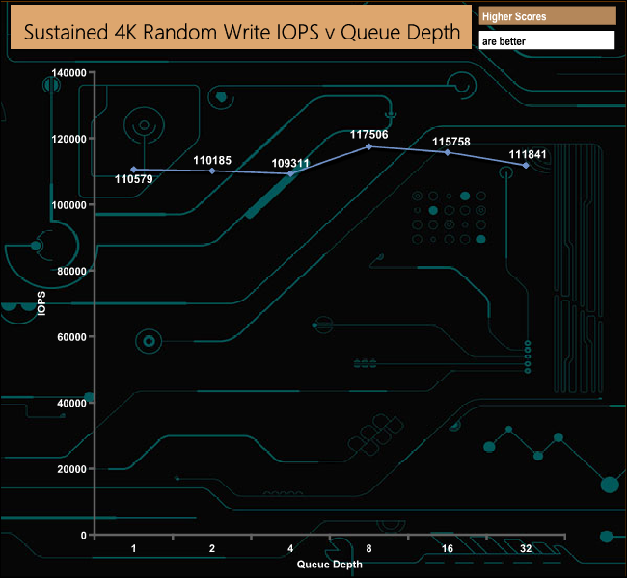
Task: Click the x-axis label 1
Action: tap(133, 548)
